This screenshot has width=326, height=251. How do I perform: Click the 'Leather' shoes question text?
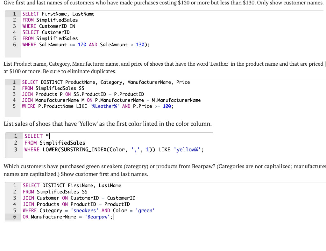point(163,68)
